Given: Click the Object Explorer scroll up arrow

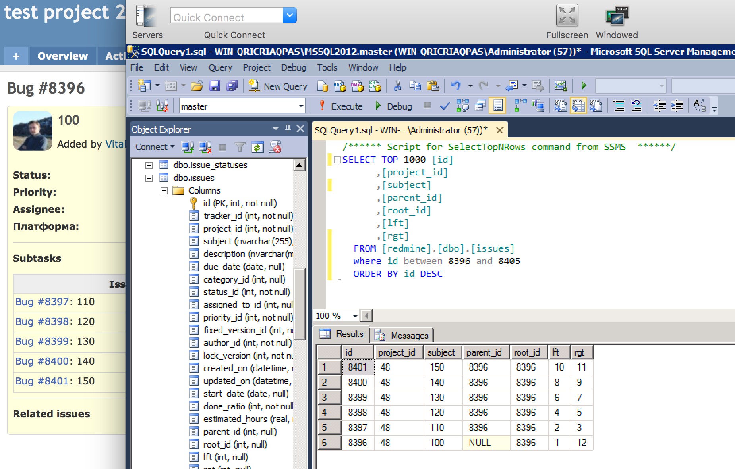Looking at the screenshot, I should 299,165.
